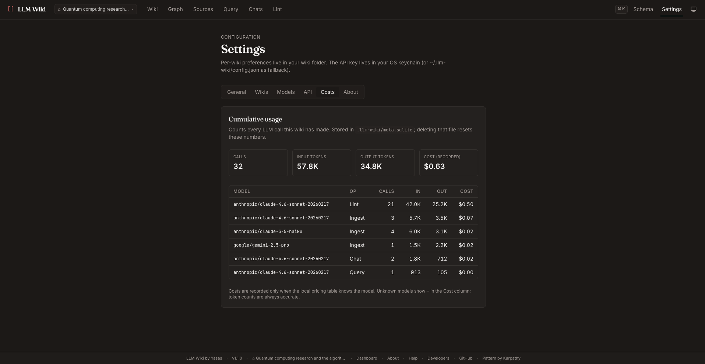Click the footer wiki name Quantum computing research
This screenshot has height=364, width=705.
[x=299, y=358]
